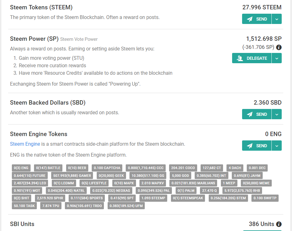292x231 pixels.
Task: Click the 0.111(584) SPORTS token tag
Action: (x=87, y=198)
